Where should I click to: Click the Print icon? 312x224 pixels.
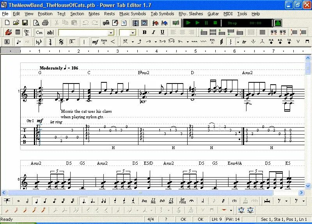45,23
